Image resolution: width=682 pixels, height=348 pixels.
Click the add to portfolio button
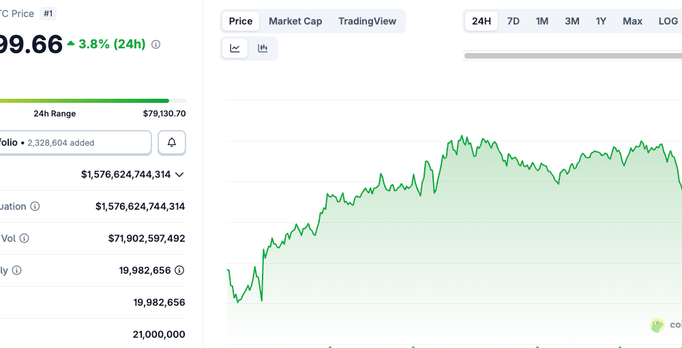[76, 142]
